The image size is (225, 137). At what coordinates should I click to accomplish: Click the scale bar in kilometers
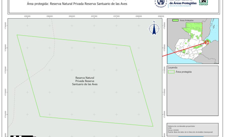point(22,136)
